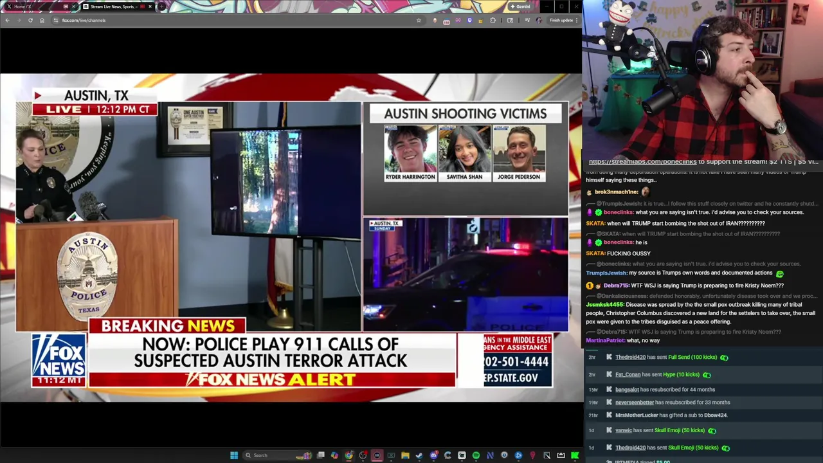The image size is (823, 463).
Task: Click MrsMotherLucker gifted sub alert
Action: 671,415
